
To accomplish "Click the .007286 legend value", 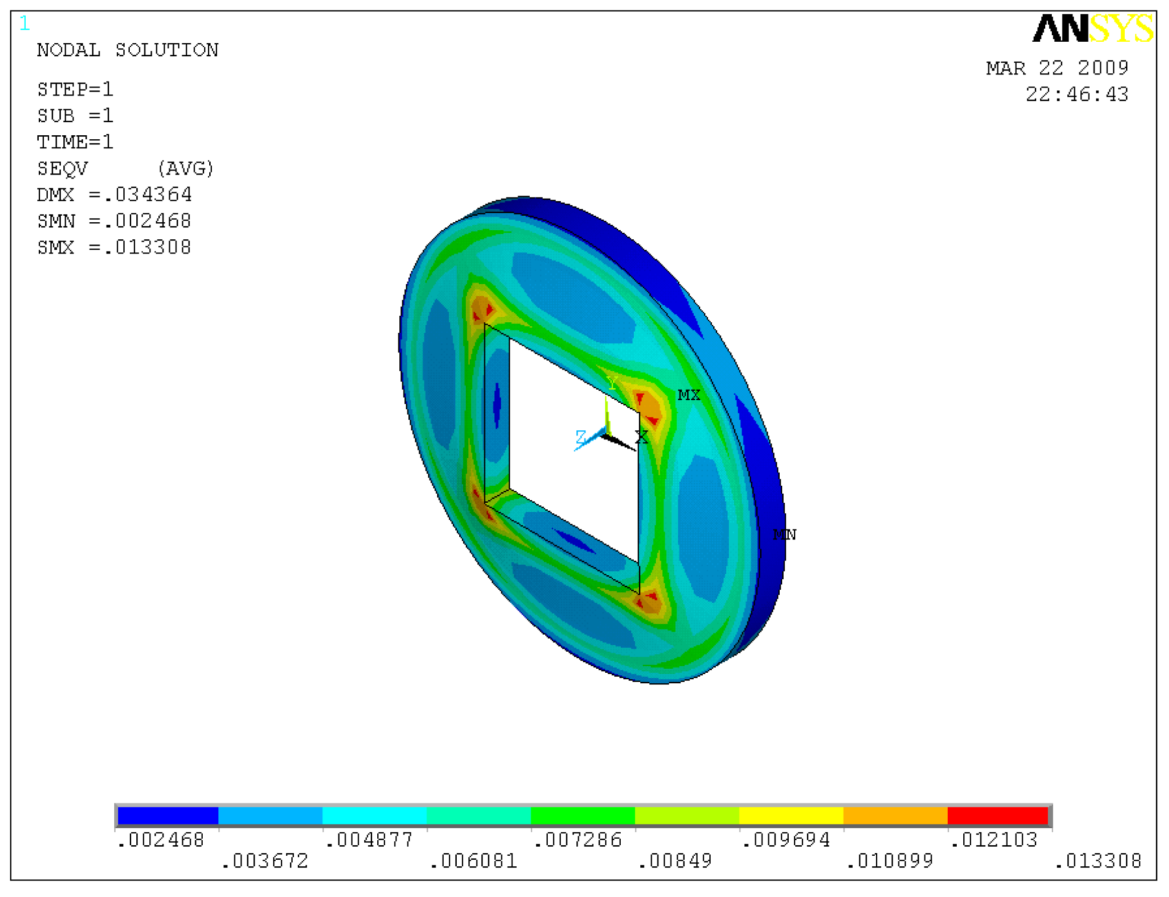I will tap(578, 840).
